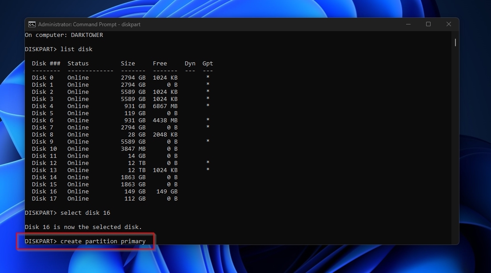The image size is (491, 273).
Task: Click the 'Free' column header
Action: 160,63
